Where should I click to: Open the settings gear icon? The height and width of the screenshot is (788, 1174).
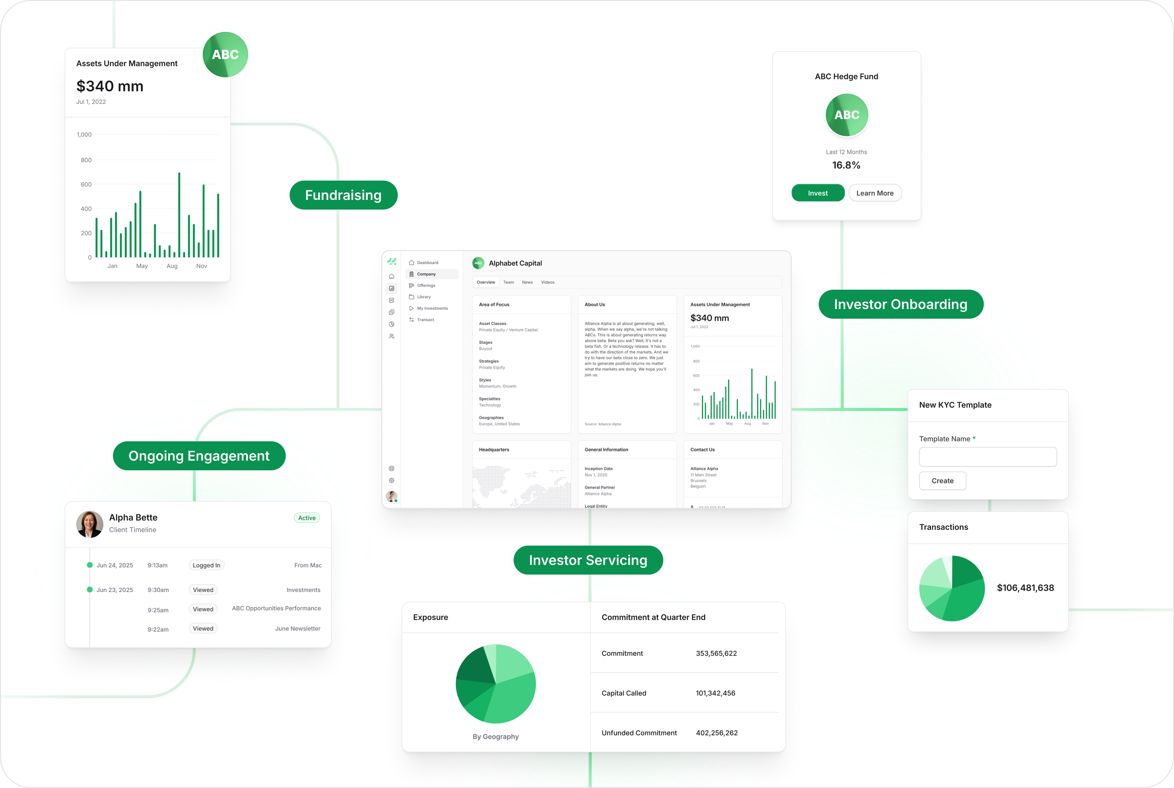pyautogui.click(x=391, y=481)
